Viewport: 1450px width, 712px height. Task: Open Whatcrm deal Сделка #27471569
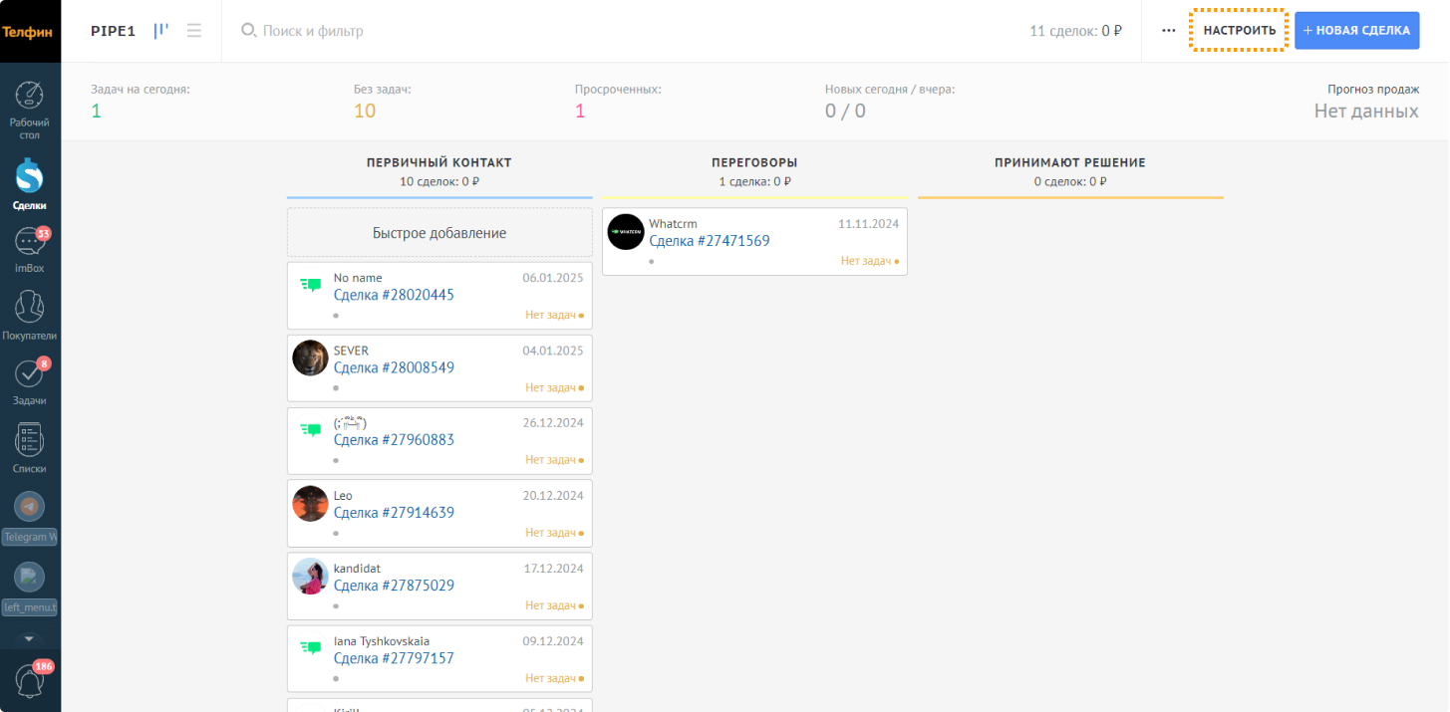tap(709, 241)
